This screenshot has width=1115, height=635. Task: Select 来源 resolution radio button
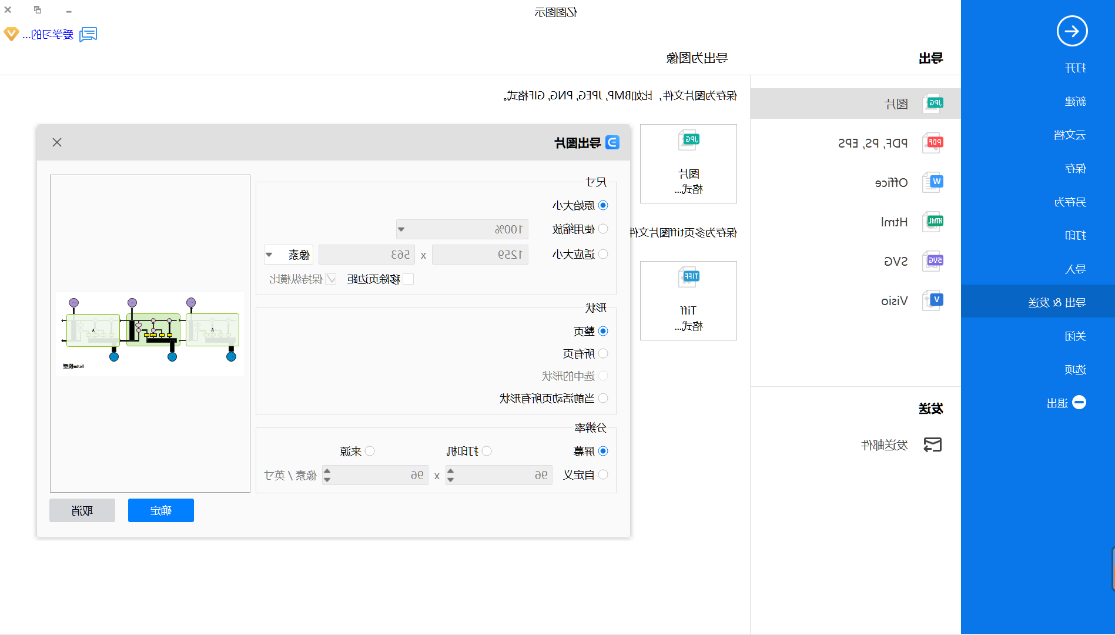370,451
